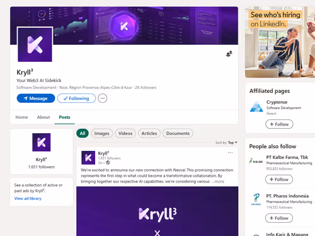Click the "114,552 followers" text under Pharos
Screen dimensions: 315x236
tap(279, 208)
